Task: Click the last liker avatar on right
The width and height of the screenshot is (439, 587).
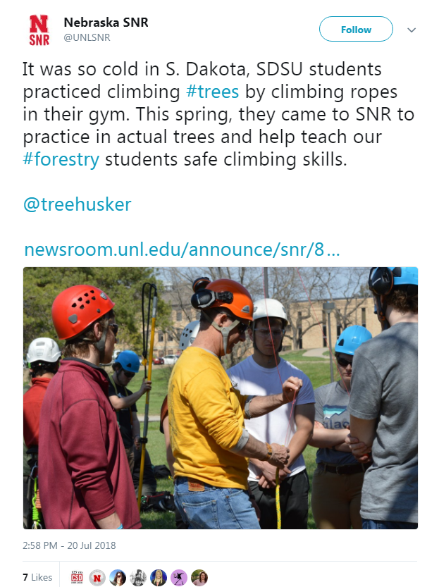Action: [199, 577]
